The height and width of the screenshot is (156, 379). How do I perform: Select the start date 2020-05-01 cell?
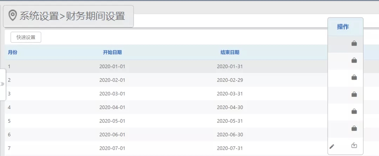coord(112,121)
